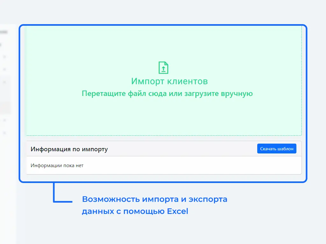The image size is (326, 244).
Task: Click the green file upload icon
Action: pyautogui.click(x=163, y=68)
